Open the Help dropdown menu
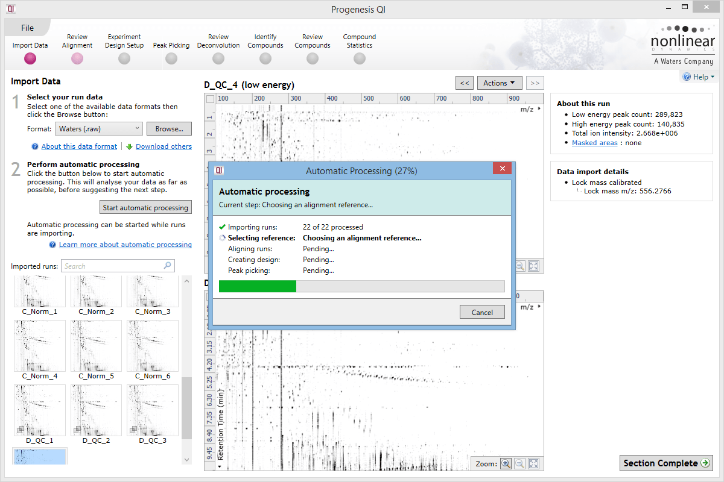This screenshot has height=482, width=724. pos(699,77)
